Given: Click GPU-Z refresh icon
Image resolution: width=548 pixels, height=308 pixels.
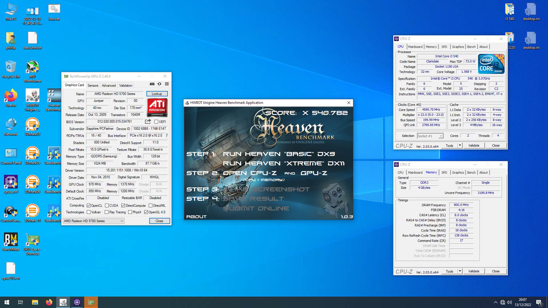Looking at the screenshot, I should click(160, 84).
